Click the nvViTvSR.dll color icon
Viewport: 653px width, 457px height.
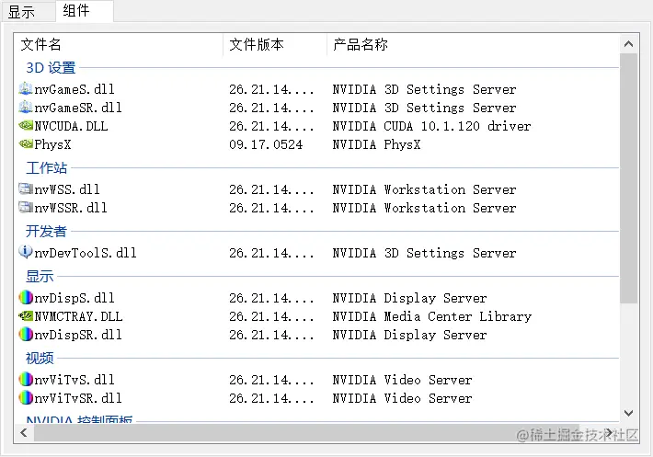pos(26,397)
